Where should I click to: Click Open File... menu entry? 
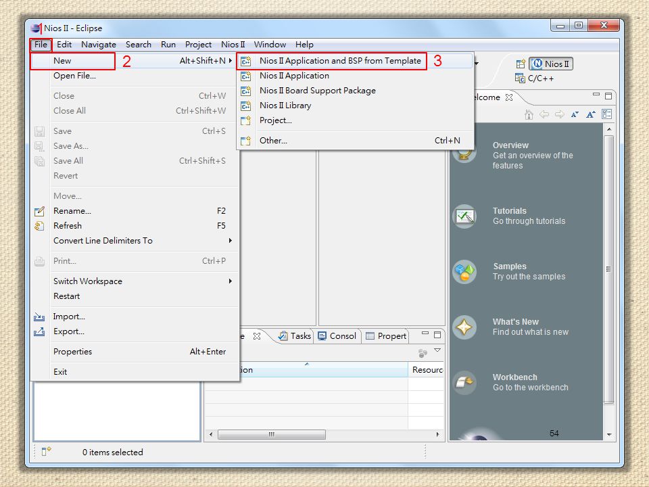[135, 76]
